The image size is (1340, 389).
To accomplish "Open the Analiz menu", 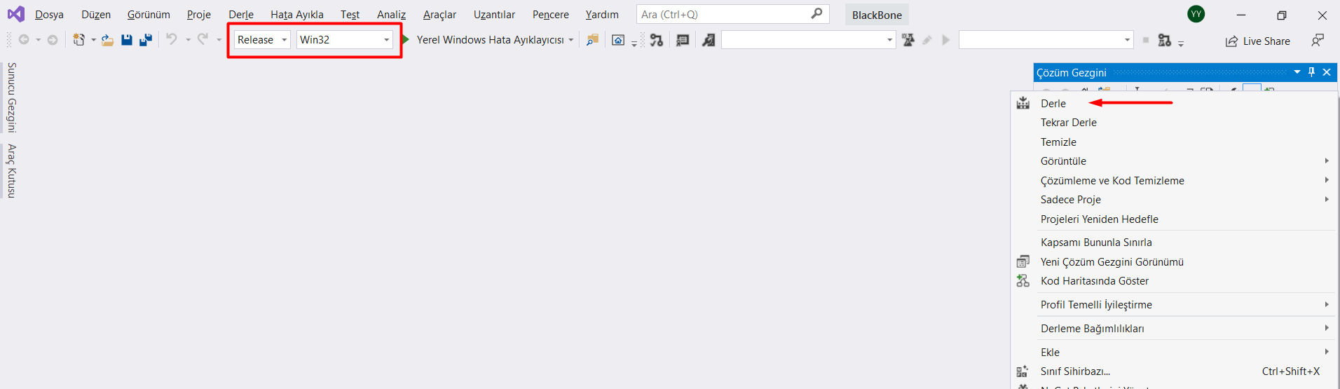I will pos(391,14).
